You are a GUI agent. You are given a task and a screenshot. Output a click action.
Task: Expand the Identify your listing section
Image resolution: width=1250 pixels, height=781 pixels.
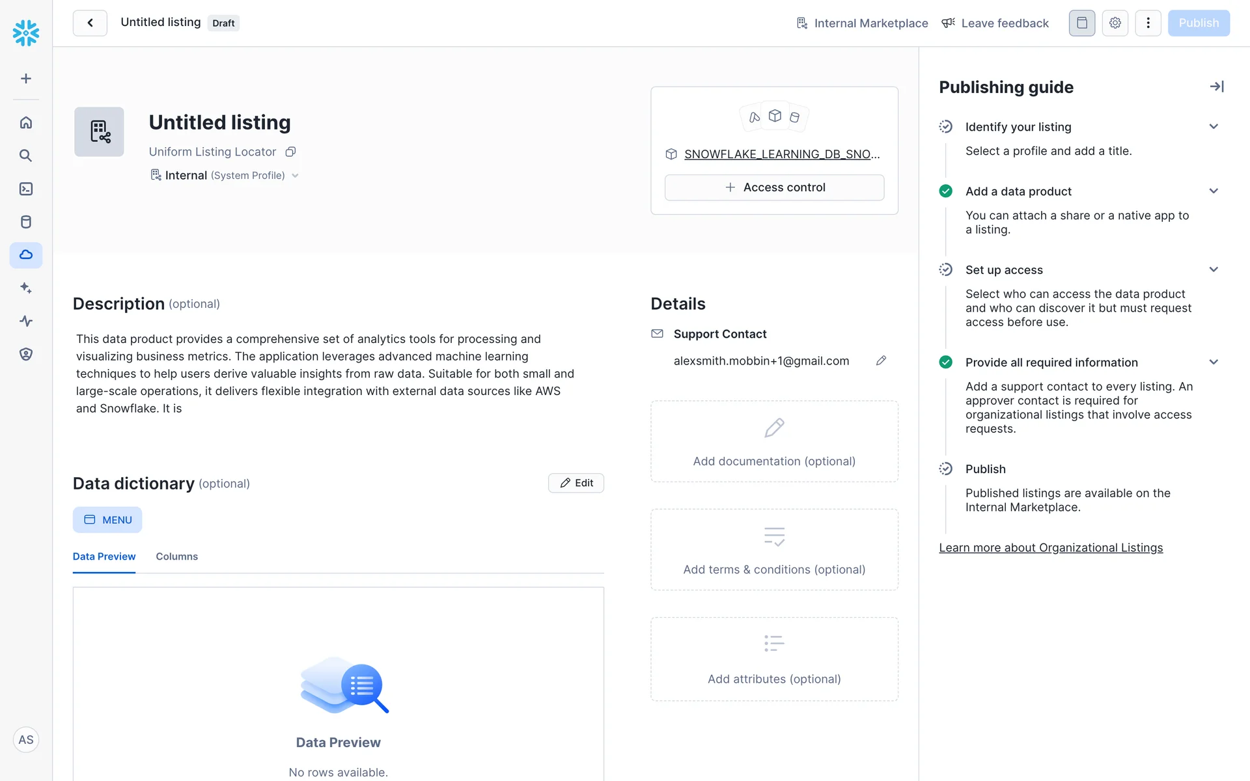1214,127
